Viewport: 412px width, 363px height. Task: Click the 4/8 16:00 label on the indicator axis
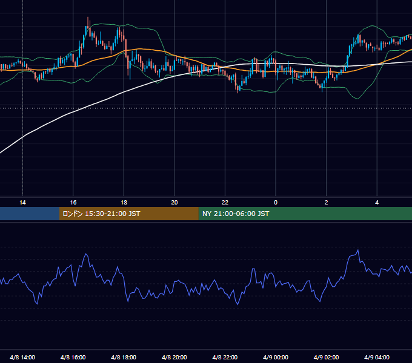[x=73, y=357]
